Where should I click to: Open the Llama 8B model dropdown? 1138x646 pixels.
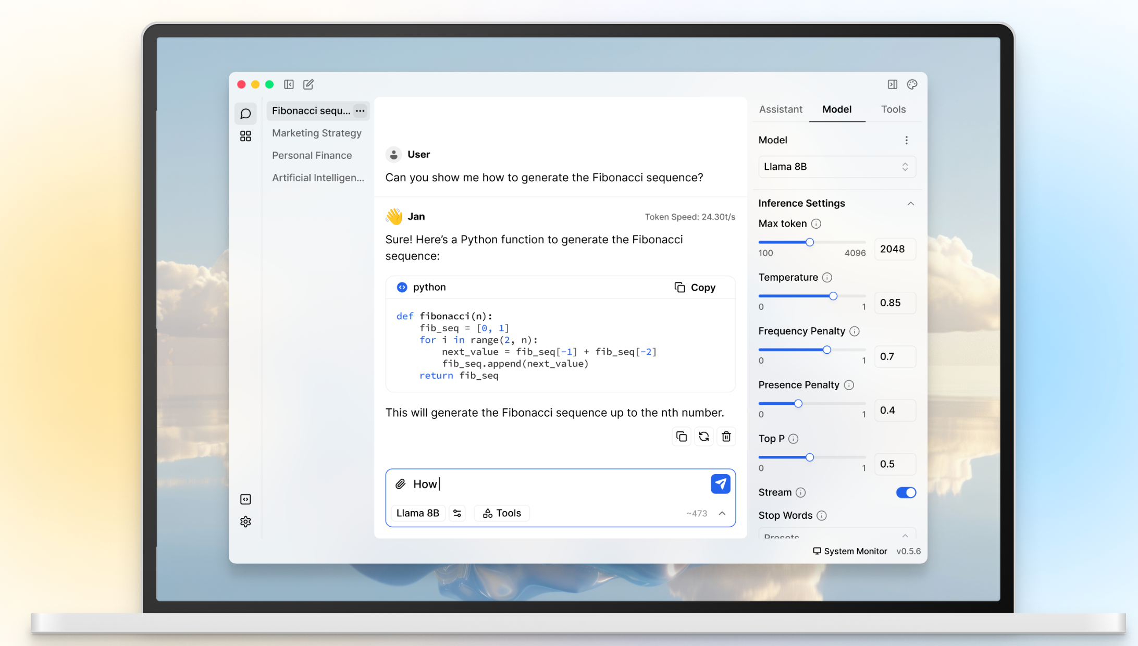point(836,167)
